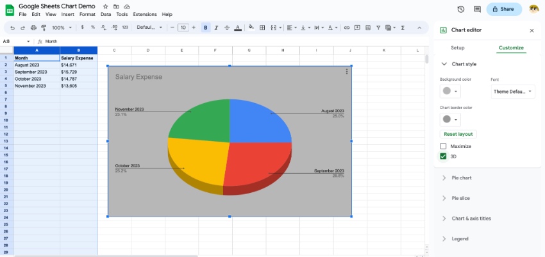Open the File menu
The height and width of the screenshot is (257, 545).
[x=22, y=15]
